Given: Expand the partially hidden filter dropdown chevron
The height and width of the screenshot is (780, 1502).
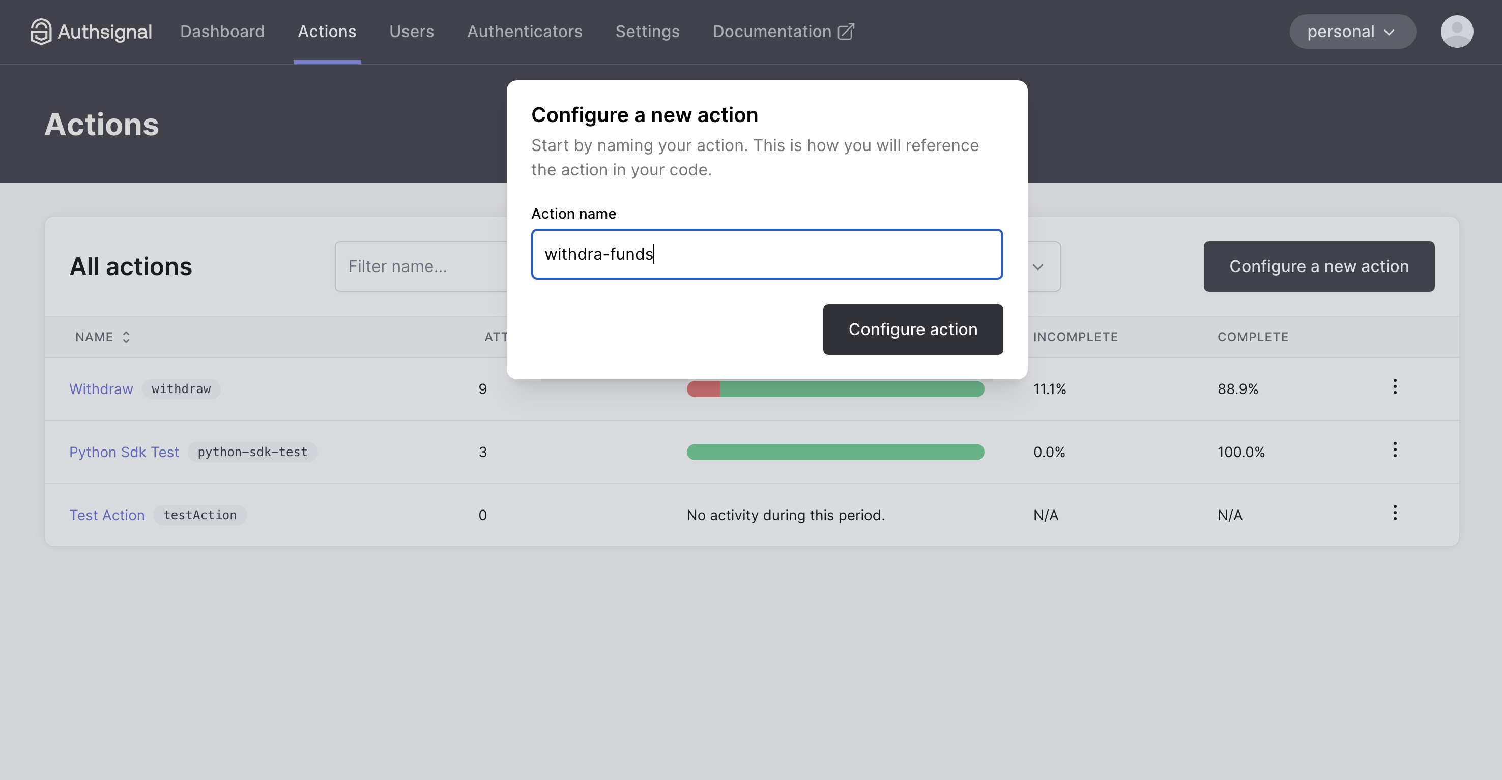Looking at the screenshot, I should point(1038,267).
